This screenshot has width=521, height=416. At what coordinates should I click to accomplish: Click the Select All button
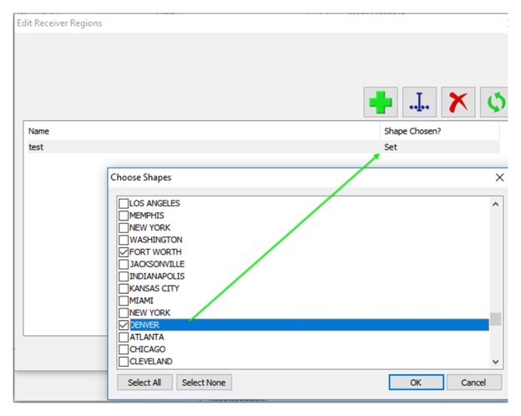point(144,383)
